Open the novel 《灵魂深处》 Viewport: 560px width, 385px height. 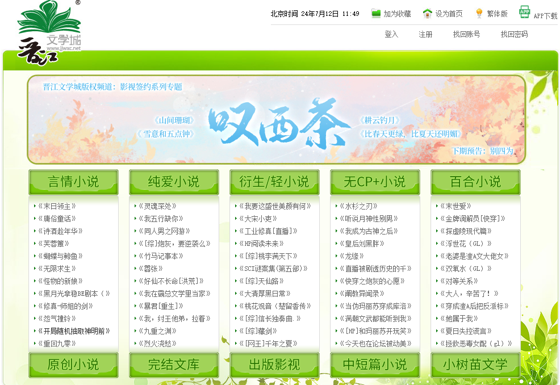[157, 206]
